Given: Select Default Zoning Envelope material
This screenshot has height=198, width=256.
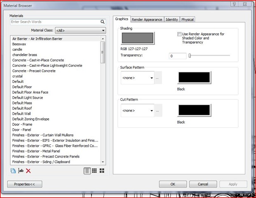Looking at the screenshot, I should (56, 119).
